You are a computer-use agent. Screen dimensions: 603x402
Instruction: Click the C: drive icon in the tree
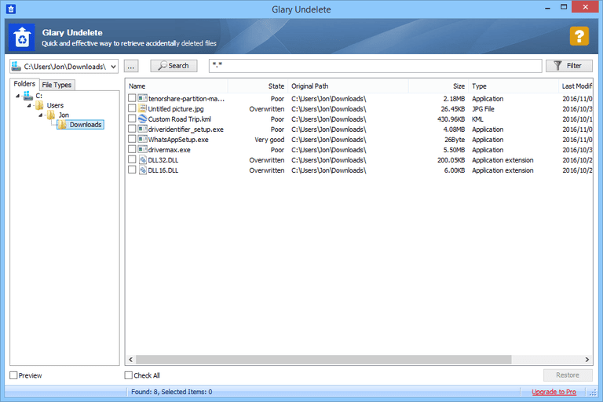[27, 96]
